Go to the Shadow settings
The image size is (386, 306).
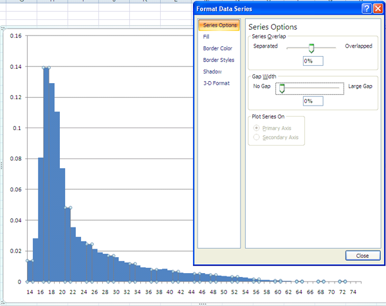tap(212, 72)
